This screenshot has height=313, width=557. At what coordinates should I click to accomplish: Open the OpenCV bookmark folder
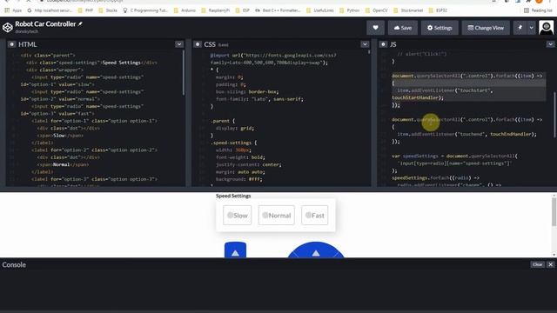377,10
